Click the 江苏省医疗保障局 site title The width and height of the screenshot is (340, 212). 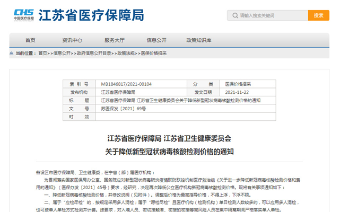91,15
